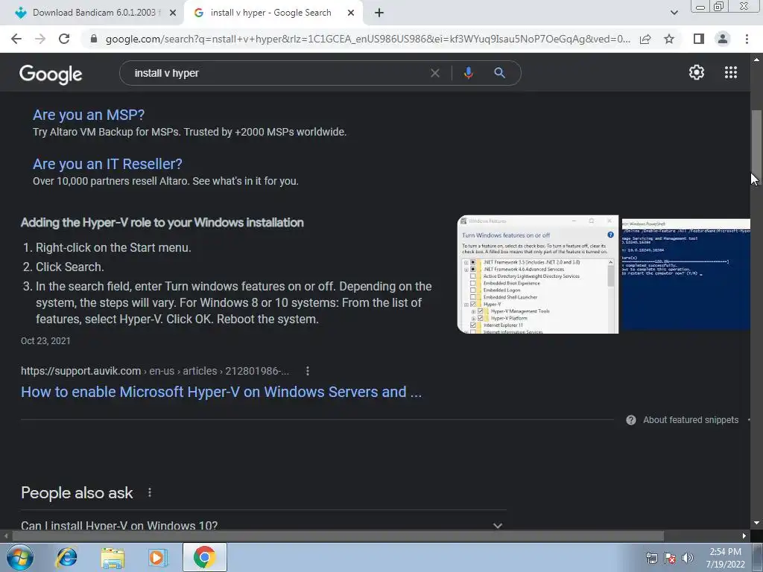Open the Are you an IT Reseller? link
The image size is (763, 572).
pyautogui.click(x=107, y=164)
